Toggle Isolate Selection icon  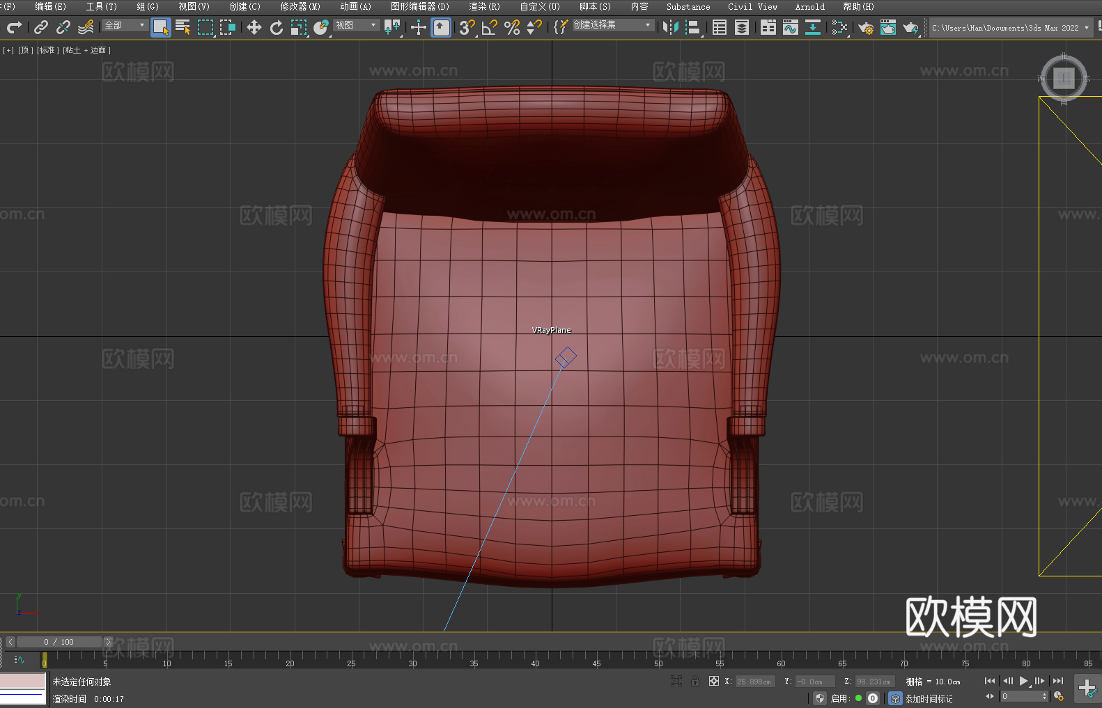pyautogui.click(x=676, y=681)
